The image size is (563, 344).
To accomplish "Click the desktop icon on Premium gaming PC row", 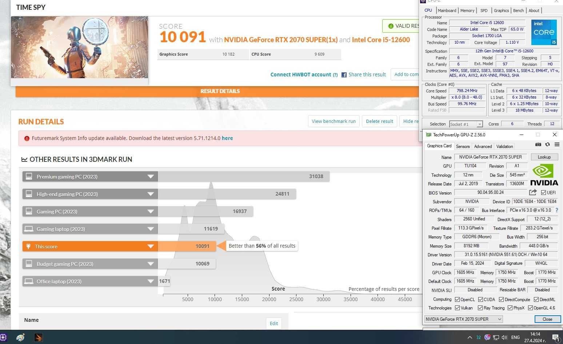I will click(29, 176).
